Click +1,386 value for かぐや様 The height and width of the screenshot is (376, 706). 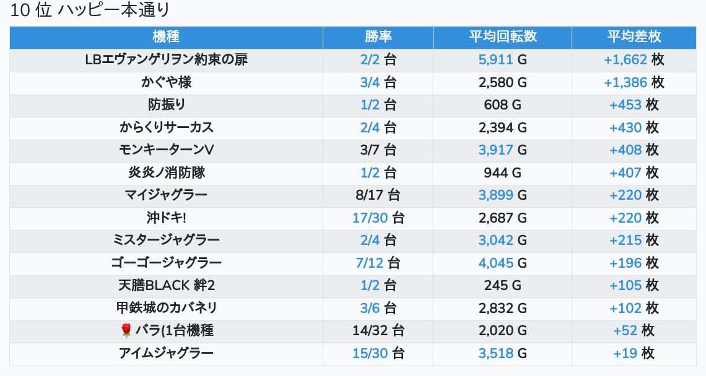625,82
